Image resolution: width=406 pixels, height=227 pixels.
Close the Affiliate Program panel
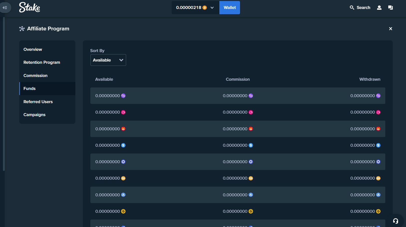pos(391,29)
